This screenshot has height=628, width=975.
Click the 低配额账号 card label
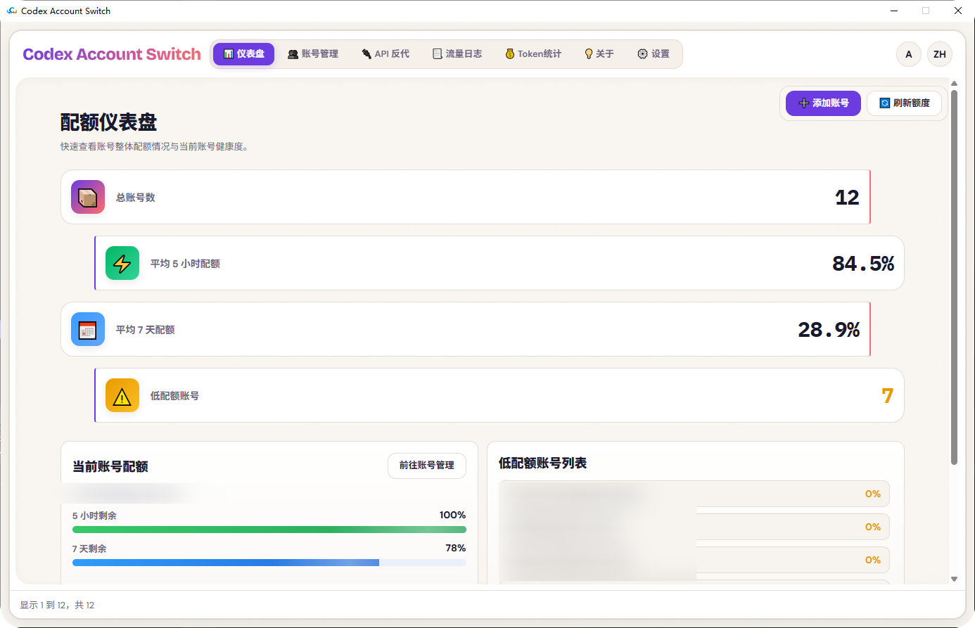174,396
